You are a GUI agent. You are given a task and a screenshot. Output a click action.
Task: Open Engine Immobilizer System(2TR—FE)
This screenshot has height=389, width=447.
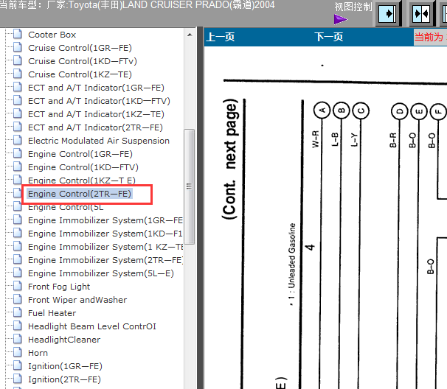point(105,260)
